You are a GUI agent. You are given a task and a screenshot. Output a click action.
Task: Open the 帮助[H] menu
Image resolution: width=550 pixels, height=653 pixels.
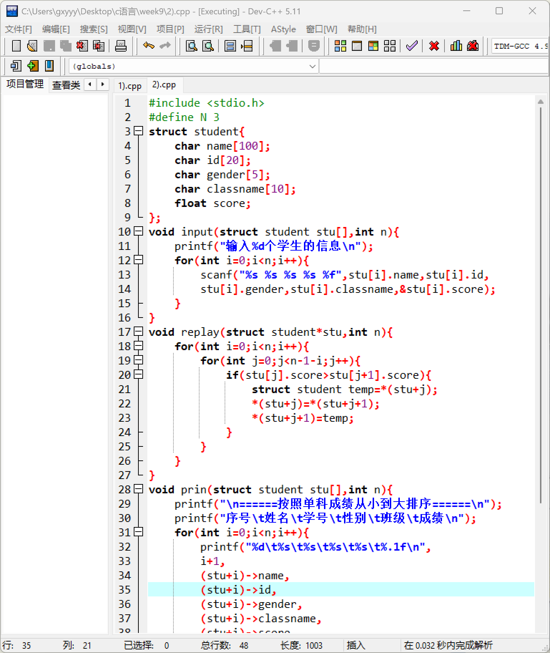click(x=362, y=29)
